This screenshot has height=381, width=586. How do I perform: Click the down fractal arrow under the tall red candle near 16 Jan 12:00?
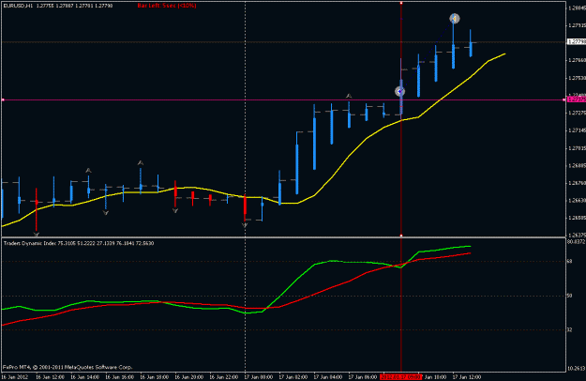click(x=37, y=235)
